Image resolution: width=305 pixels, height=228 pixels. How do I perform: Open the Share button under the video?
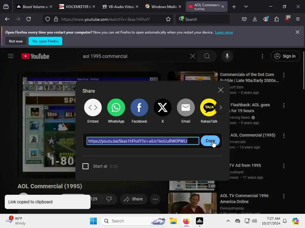click(133, 199)
